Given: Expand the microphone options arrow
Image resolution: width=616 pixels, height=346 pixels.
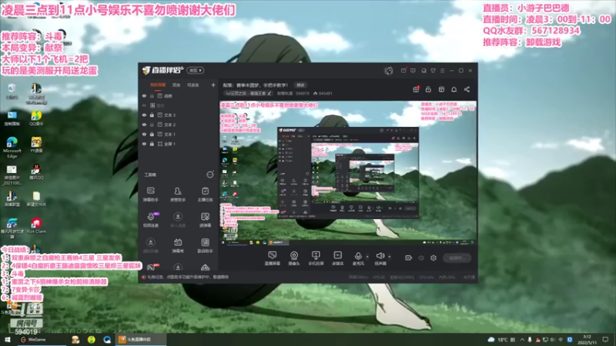Looking at the screenshot, I should point(367,257).
